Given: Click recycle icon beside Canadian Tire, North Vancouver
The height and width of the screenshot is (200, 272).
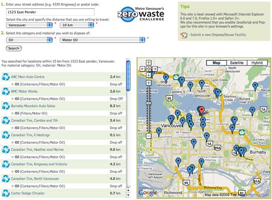Looking at the screenshot, I should (6, 179).
